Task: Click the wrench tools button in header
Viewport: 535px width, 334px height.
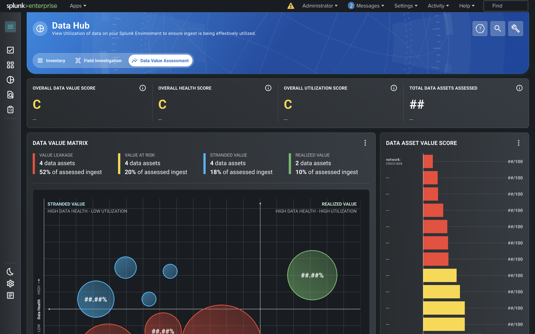Action: click(x=516, y=29)
